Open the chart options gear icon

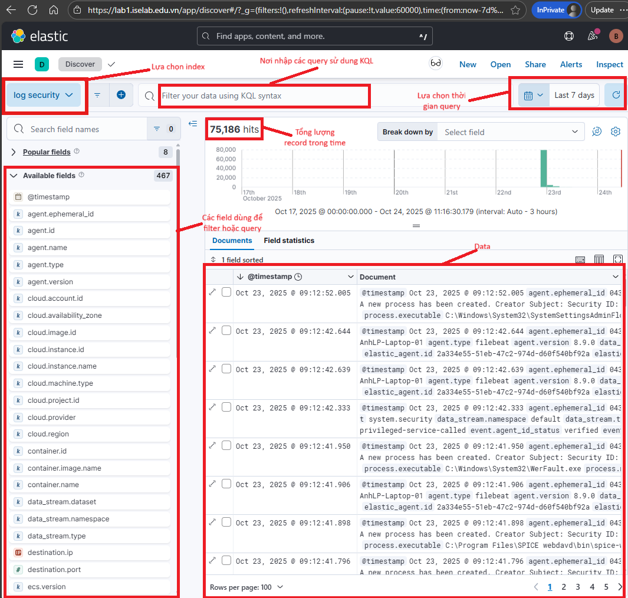[616, 132]
